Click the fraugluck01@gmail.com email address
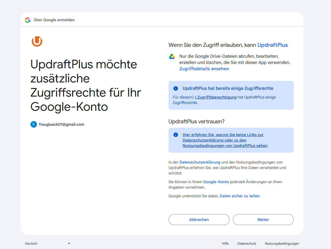This screenshot has width=331, height=249. tap(61, 124)
